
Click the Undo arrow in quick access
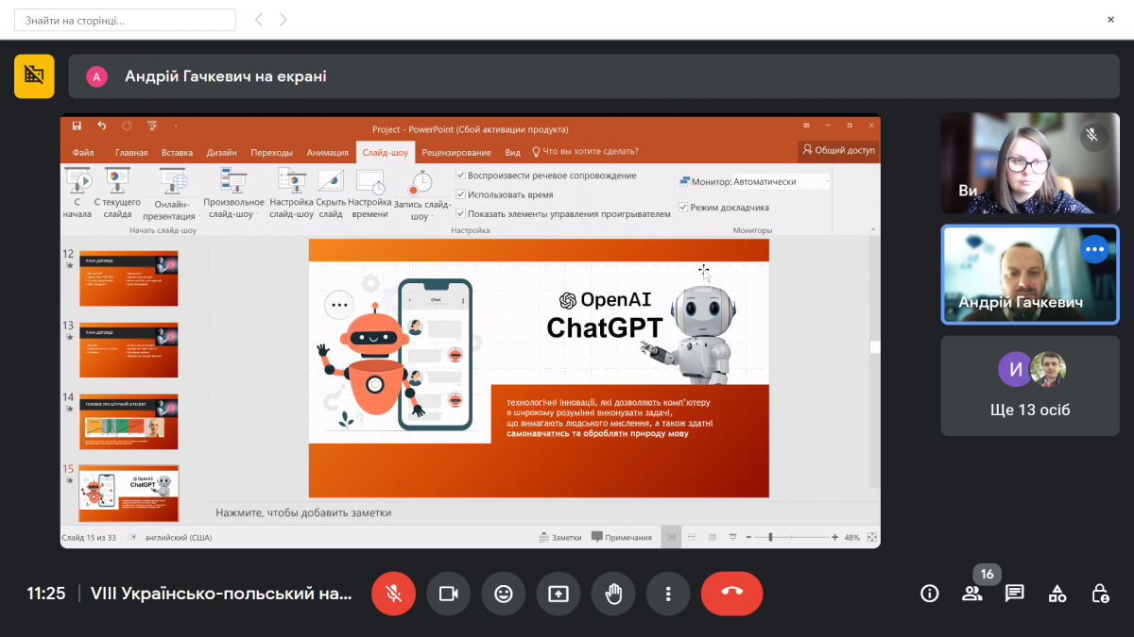coord(101,126)
